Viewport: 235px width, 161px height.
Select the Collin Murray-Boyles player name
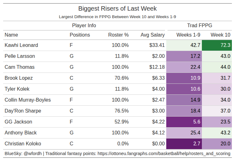27,100
